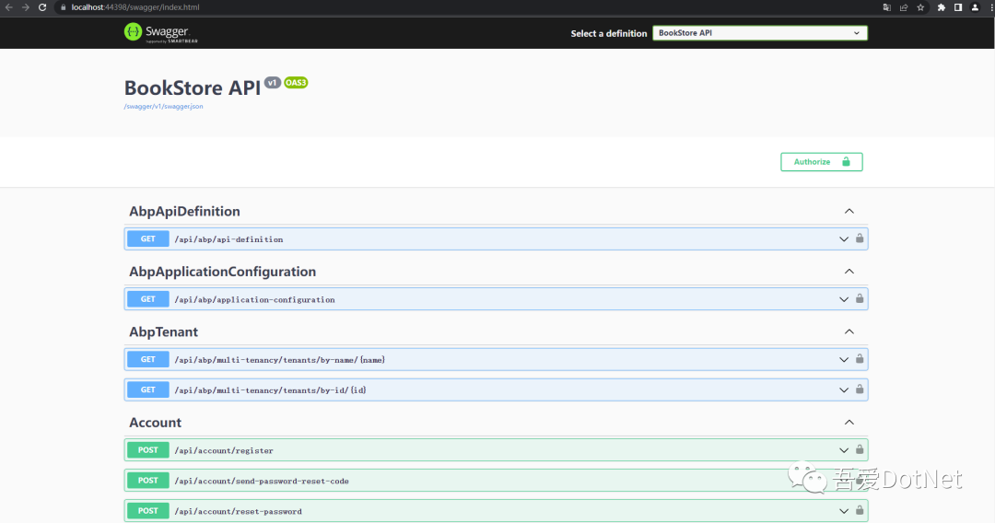This screenshot has width=995, height=523.
Task: Click the /api/account/send-password-reset-code path
Action: (262, 481)
